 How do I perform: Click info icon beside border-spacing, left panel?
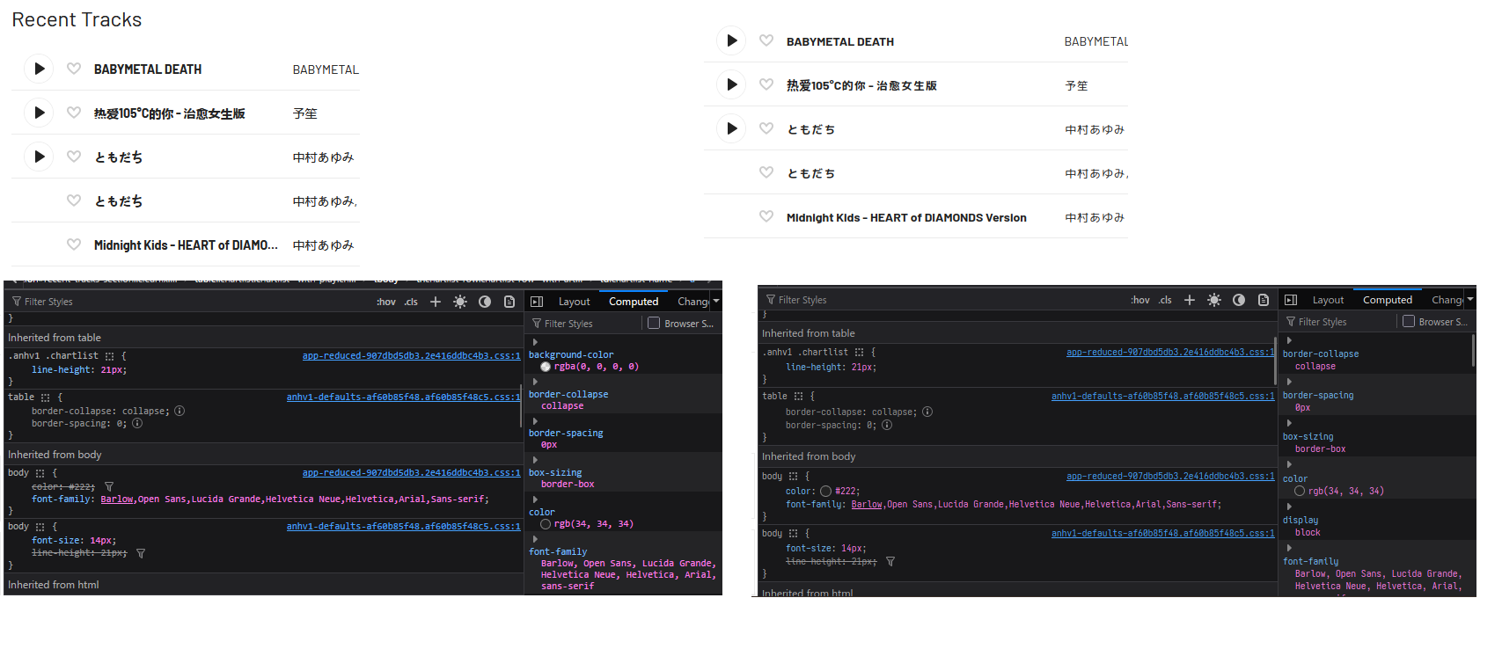(137, 423)
